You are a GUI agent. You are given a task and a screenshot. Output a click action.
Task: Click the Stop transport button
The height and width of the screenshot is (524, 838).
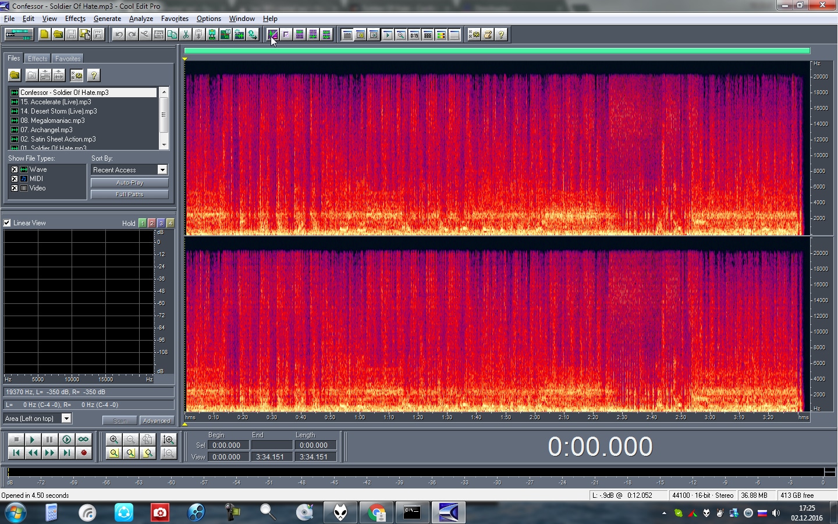[x=16, y=440]
